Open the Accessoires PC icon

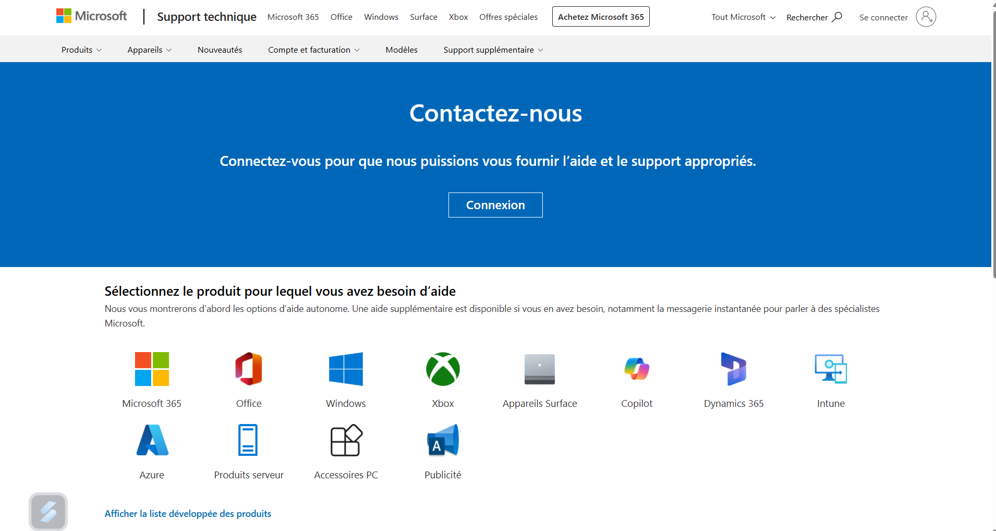point(346,440)
